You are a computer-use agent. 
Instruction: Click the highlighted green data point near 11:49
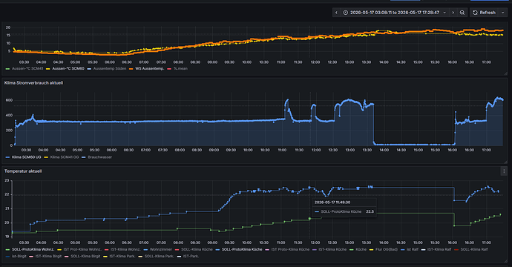tap(309, 219)
